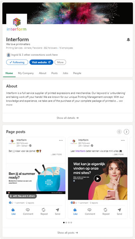Open three-dot menu on first post
135x239 pixels.
click(61, 140)
